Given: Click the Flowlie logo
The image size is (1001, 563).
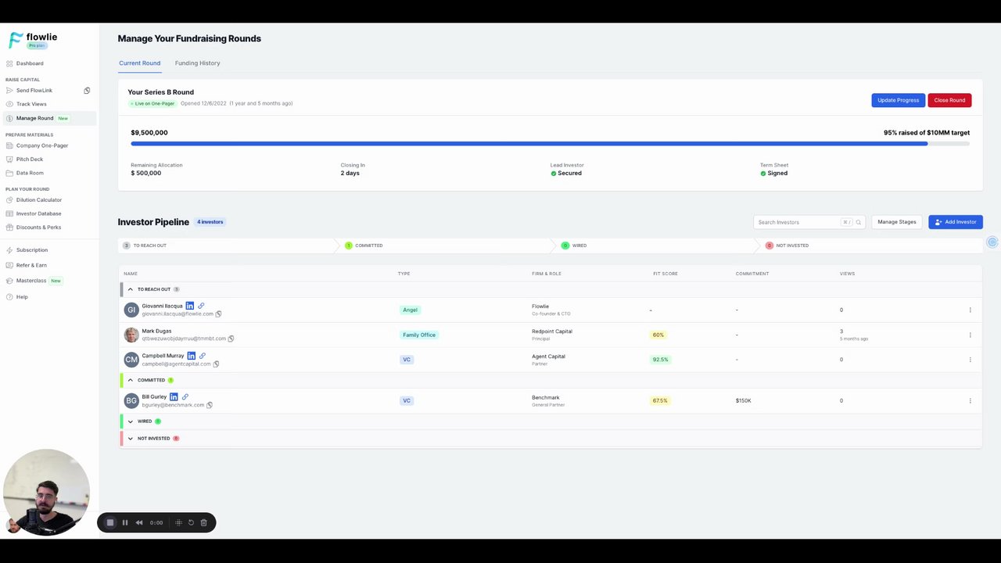Looking at the screenshot, I should coord(33,40).
